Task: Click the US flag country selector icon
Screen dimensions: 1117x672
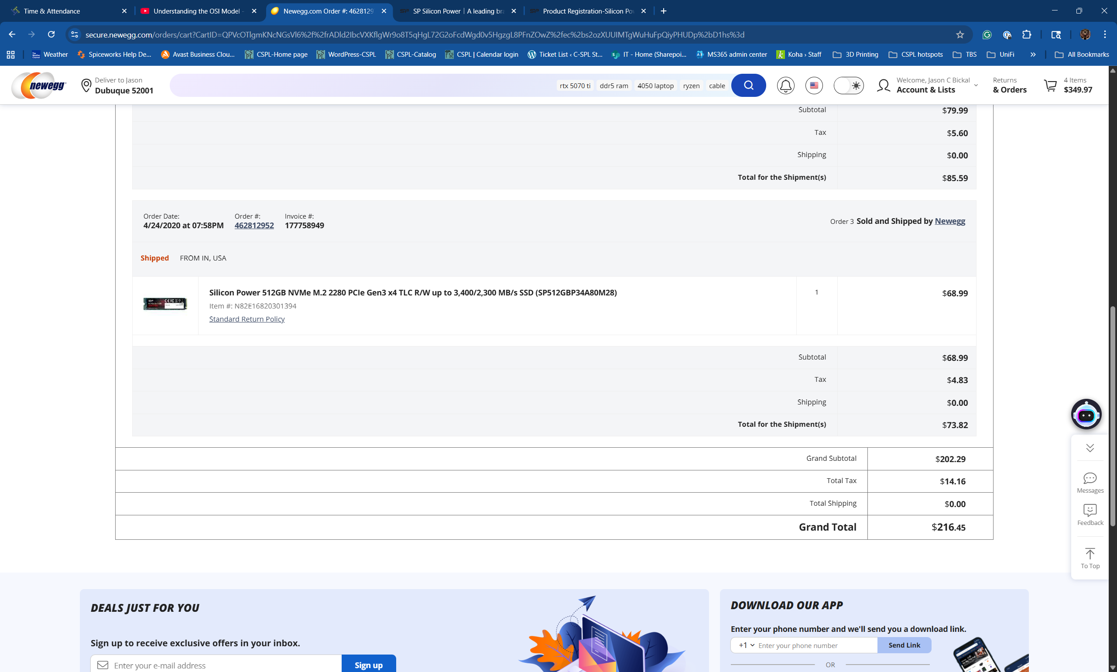Action: 814,85
